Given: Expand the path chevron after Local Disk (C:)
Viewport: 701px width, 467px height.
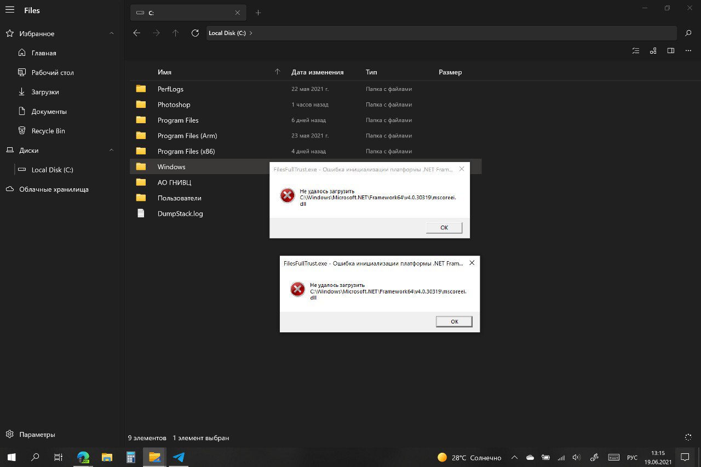Looking at the screenshot, I should tap(251, 33).
